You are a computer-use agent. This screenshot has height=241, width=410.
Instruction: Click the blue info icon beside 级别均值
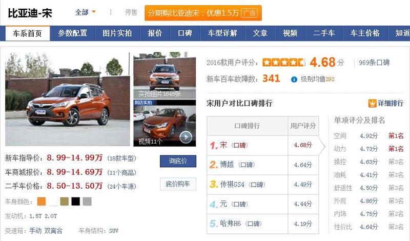pos(294,79)
